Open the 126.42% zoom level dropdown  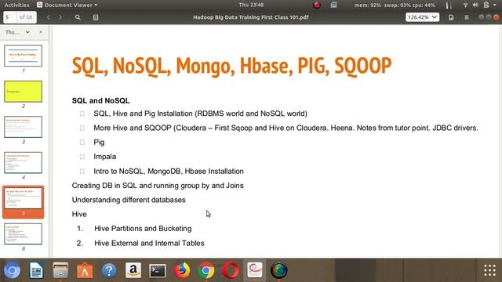[x=422, y=17]
